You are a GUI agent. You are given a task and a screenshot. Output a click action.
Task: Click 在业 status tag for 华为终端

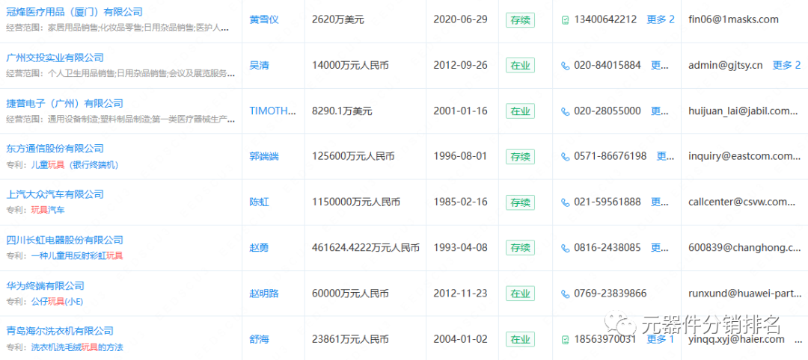pos(520,294)
